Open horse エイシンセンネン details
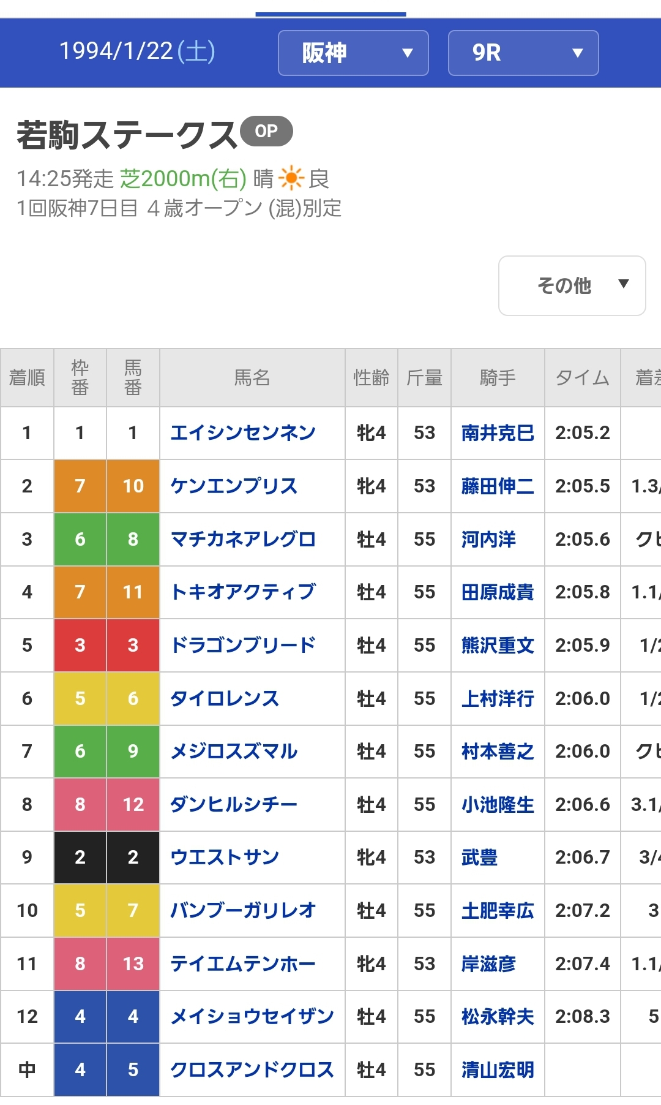 243,433
